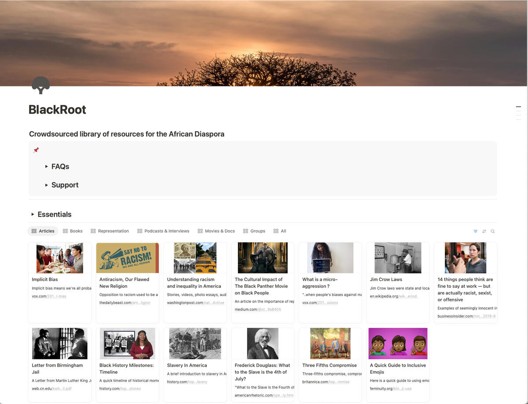Click the red pushpin callout icon
Image resolution: width=528 pixels, height=404 pixels.
point(36,150)
